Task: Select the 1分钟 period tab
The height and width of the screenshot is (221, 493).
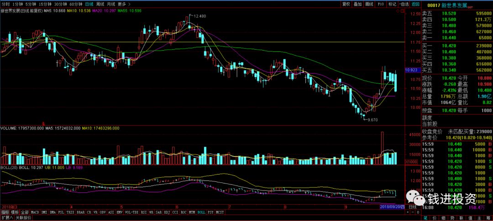Action: [x=17, y=4]
